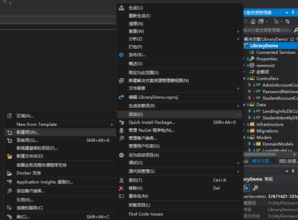Click the NuGet package gift icon

click(121, 130)
